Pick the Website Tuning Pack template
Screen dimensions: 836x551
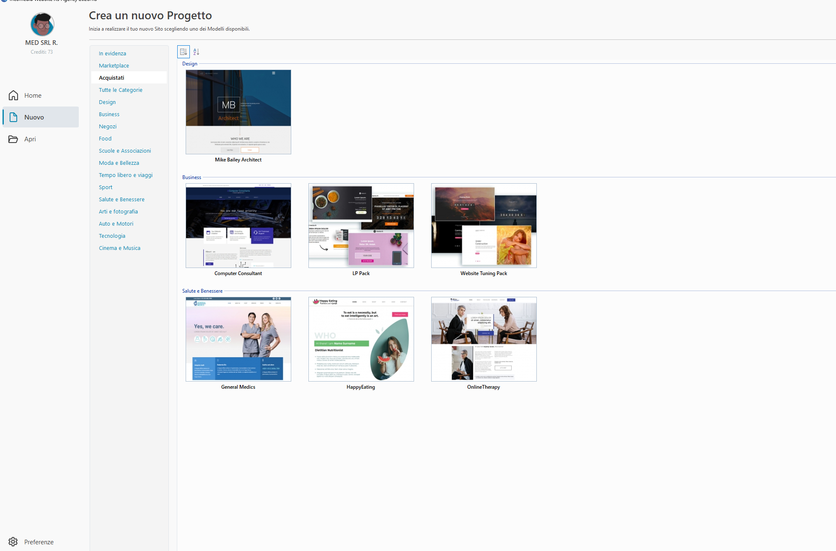tap(484, 226)
